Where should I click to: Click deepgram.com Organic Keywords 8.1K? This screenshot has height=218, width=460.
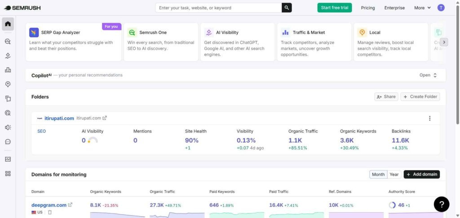(x=95, y=205)
